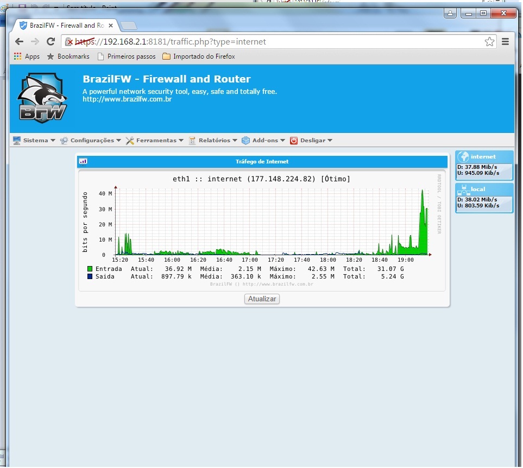
Task: Expand the Desligar dropdown arrow
Action: [x=330, y=140]
